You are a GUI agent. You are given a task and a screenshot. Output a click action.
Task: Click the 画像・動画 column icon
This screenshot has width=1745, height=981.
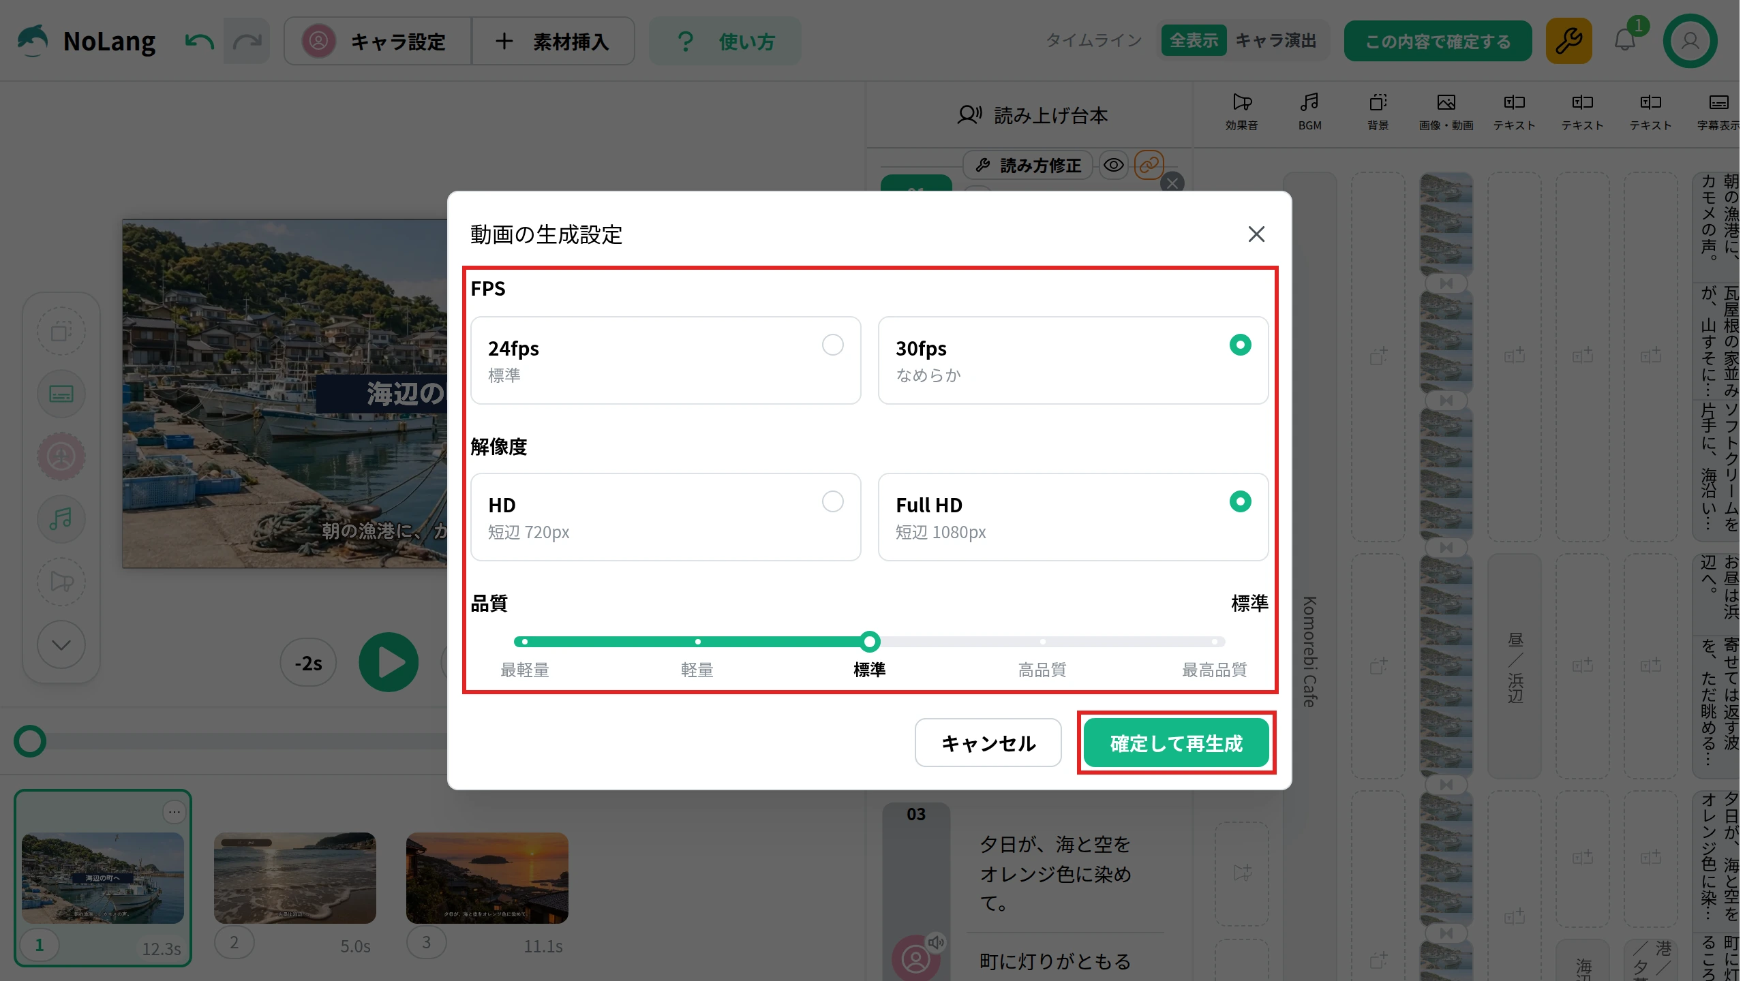pos(1446,112)
